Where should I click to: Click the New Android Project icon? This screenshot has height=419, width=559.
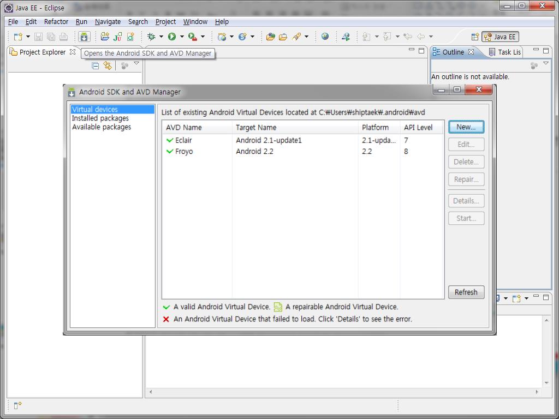[105, 37]
